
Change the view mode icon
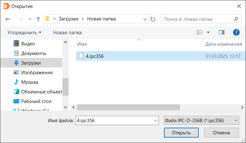pos(200,32)
